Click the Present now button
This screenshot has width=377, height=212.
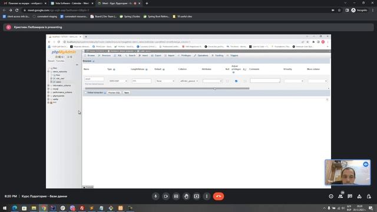196,196
